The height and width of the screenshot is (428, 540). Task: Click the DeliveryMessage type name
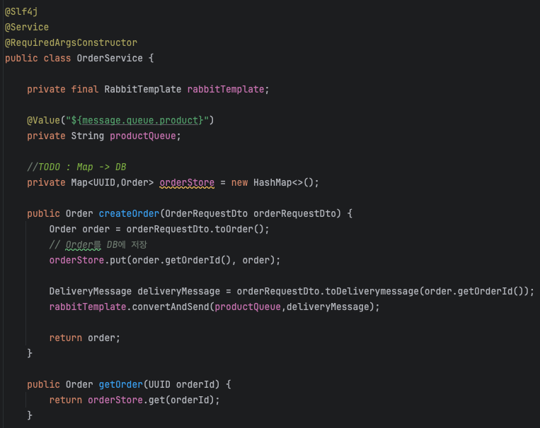[90, 291]
